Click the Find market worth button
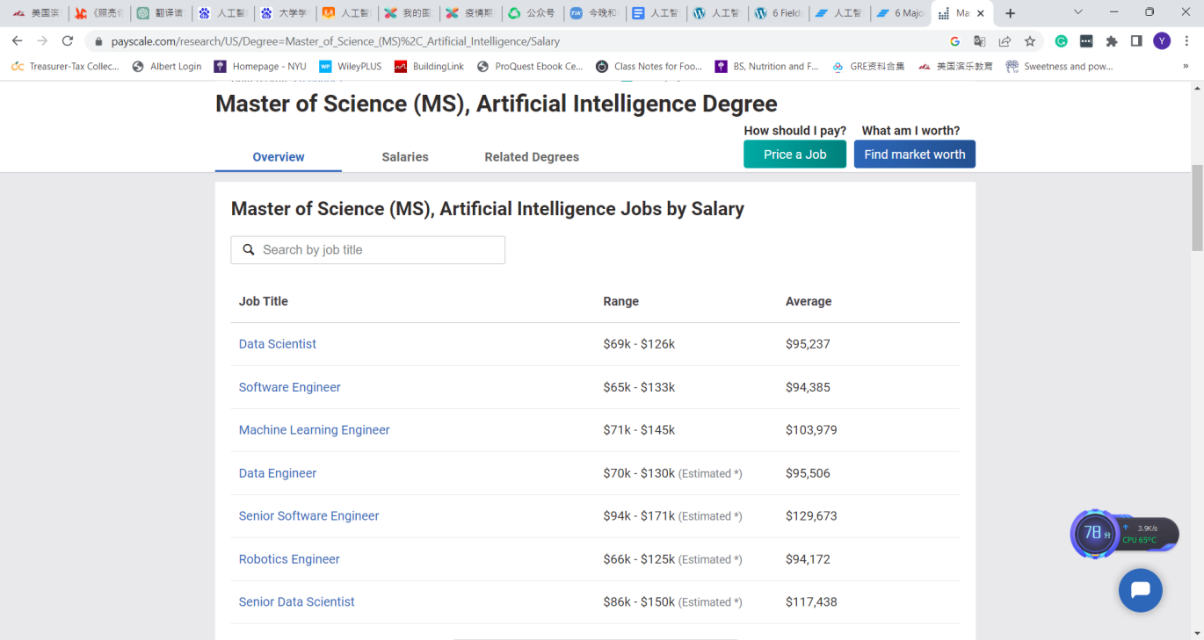This screenshot has width=1204, height=640. click(915, 155)
